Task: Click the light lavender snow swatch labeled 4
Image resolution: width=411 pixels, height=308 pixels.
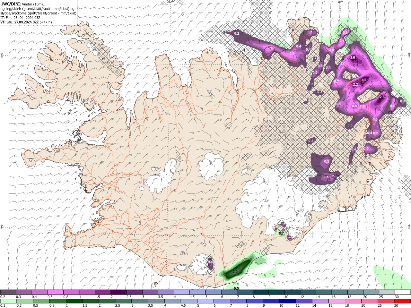Action: pos(181,292)
